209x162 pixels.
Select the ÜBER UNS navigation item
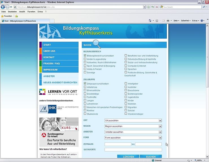coord(59,51)
